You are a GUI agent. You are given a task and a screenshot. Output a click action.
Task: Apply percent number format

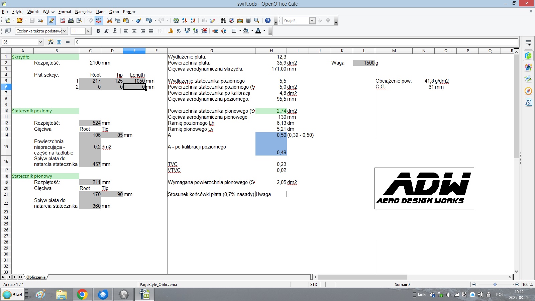(x=179, y=31)
